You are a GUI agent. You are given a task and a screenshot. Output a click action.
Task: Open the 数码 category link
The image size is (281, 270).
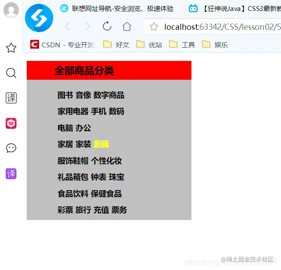click(116, 111)
